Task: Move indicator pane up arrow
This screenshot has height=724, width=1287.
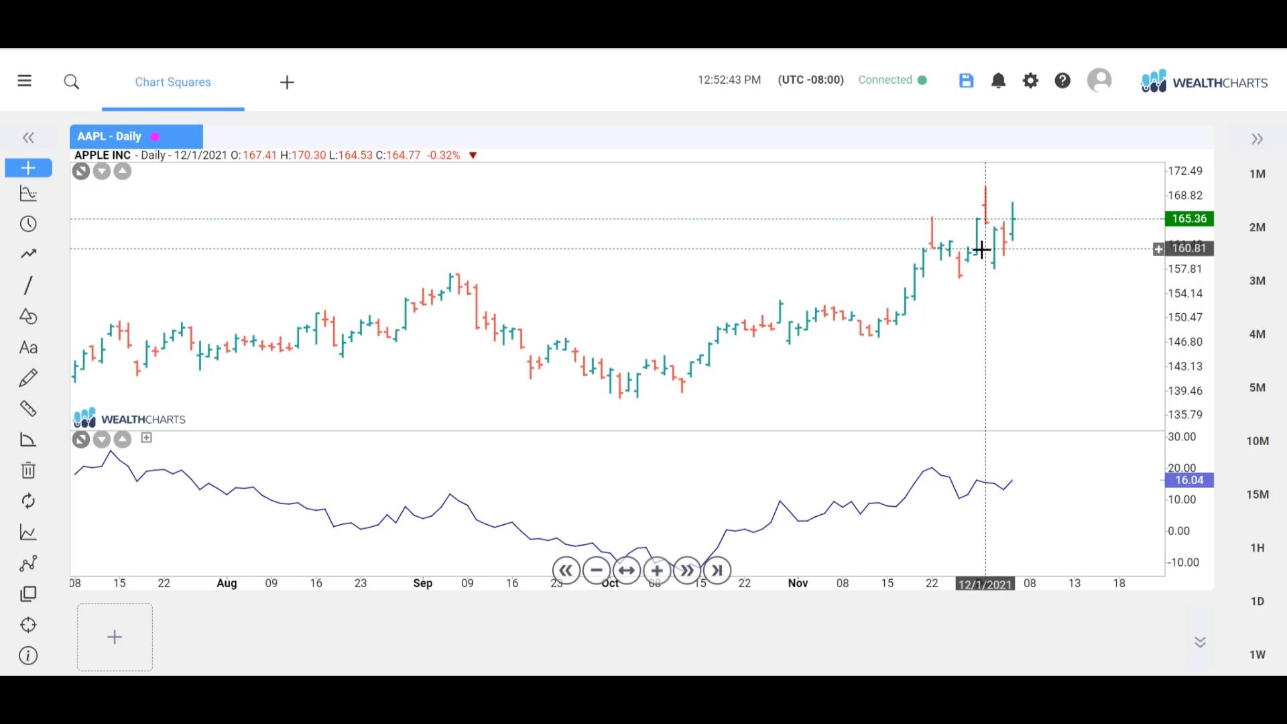Action: coord(123,440)
